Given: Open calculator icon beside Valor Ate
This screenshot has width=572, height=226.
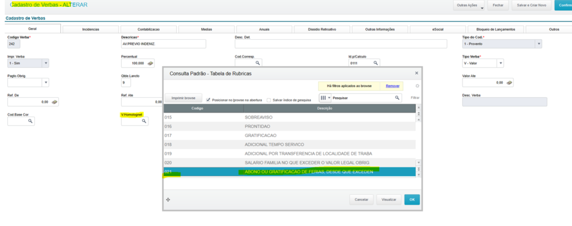Looking at the screenshot, I should click(509, 82).
